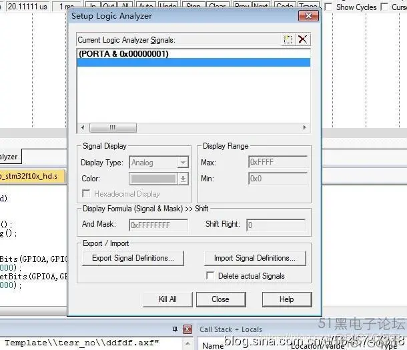This screenshot has height=350, width=407.
Task: Click the Command window scrollbar up arrow
Action: click(x=188, y=344)
